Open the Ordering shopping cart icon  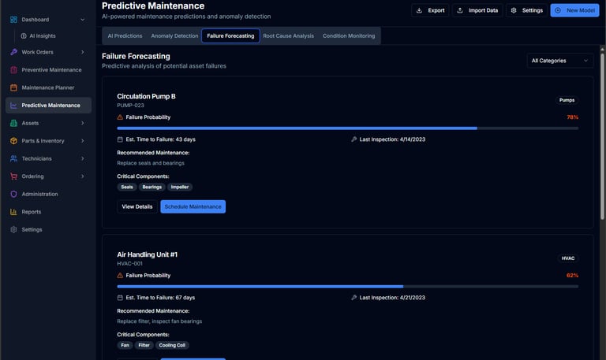[14, 176]
